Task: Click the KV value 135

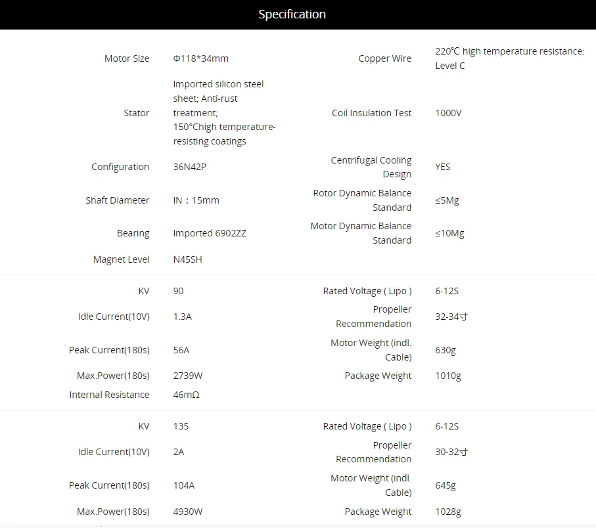Action: pyautogui.click(x=181, y=426)
